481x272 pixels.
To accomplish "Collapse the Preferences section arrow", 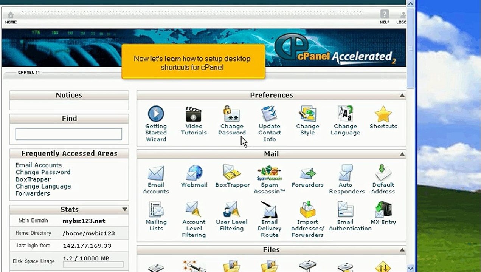I will 402,96.
